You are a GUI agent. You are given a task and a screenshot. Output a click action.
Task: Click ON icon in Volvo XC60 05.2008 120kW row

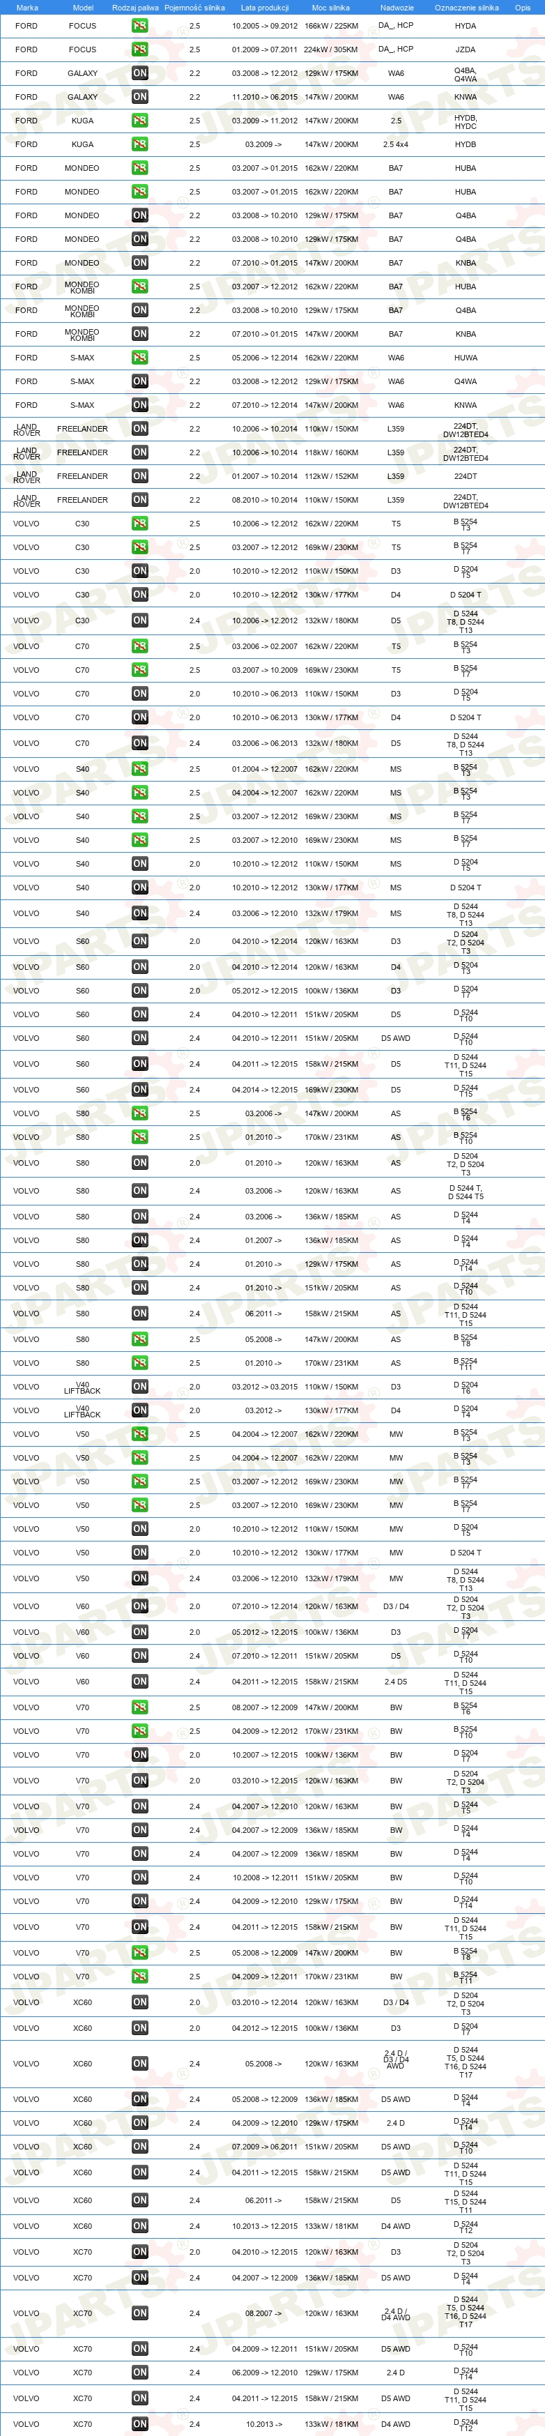140,2064
